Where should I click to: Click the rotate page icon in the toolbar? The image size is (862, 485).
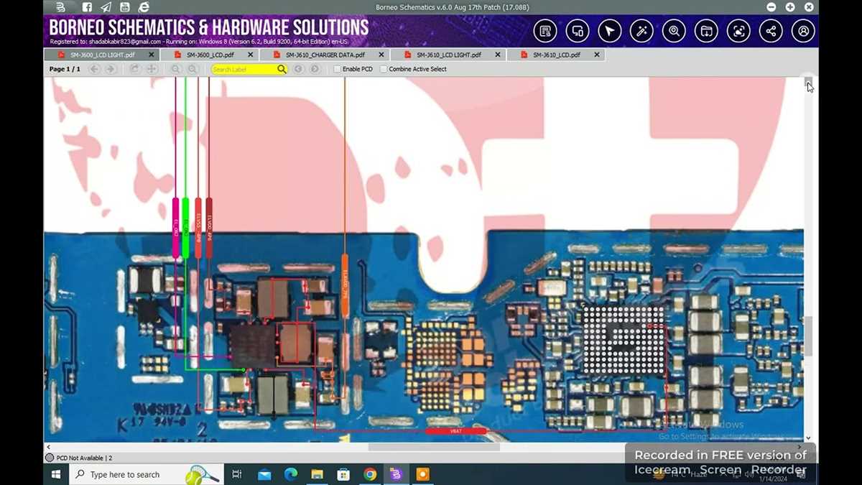(134, 69)
